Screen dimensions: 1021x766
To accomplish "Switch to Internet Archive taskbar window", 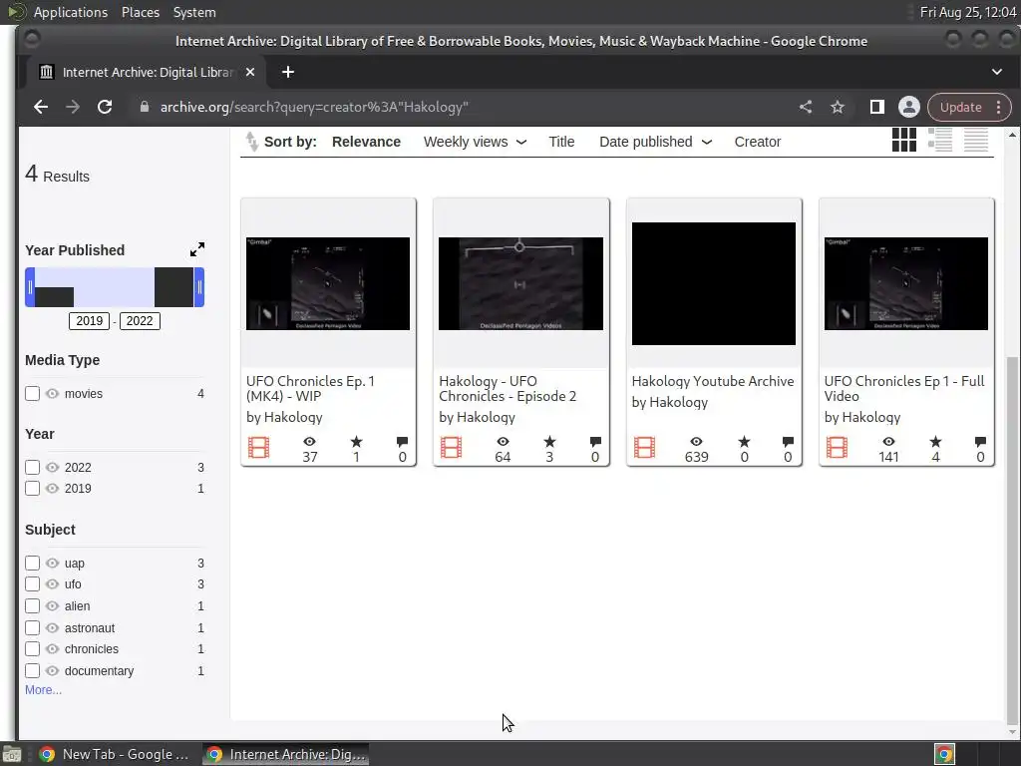I will (x=286, y=754).
